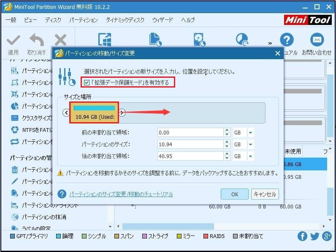Click the 10.94 GB partition block
336x252 pixels.
pos(94,112)
